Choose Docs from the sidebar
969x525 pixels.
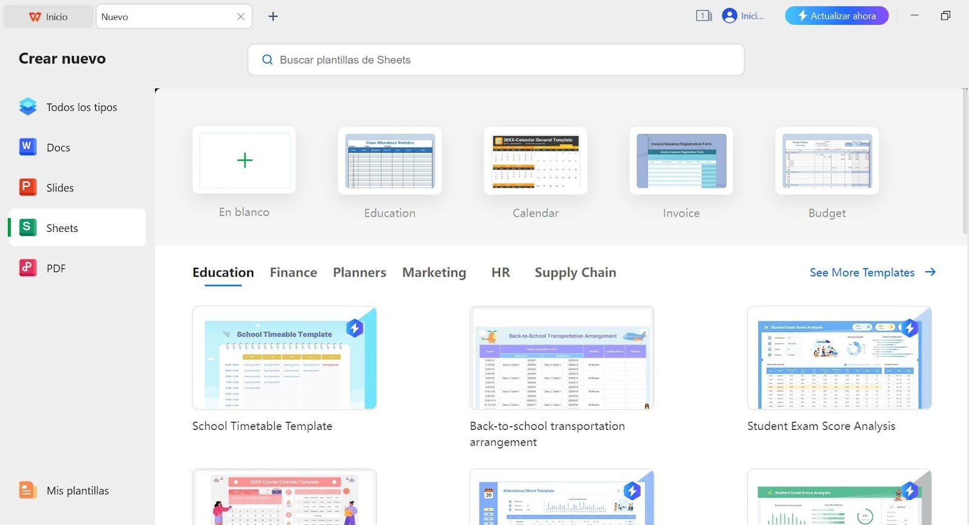77,147
